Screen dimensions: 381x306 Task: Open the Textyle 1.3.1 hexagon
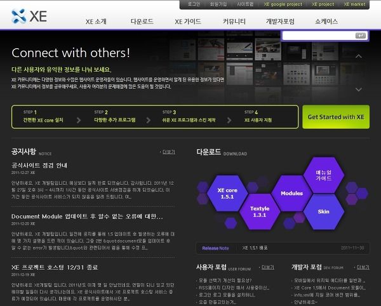point(260,211)
